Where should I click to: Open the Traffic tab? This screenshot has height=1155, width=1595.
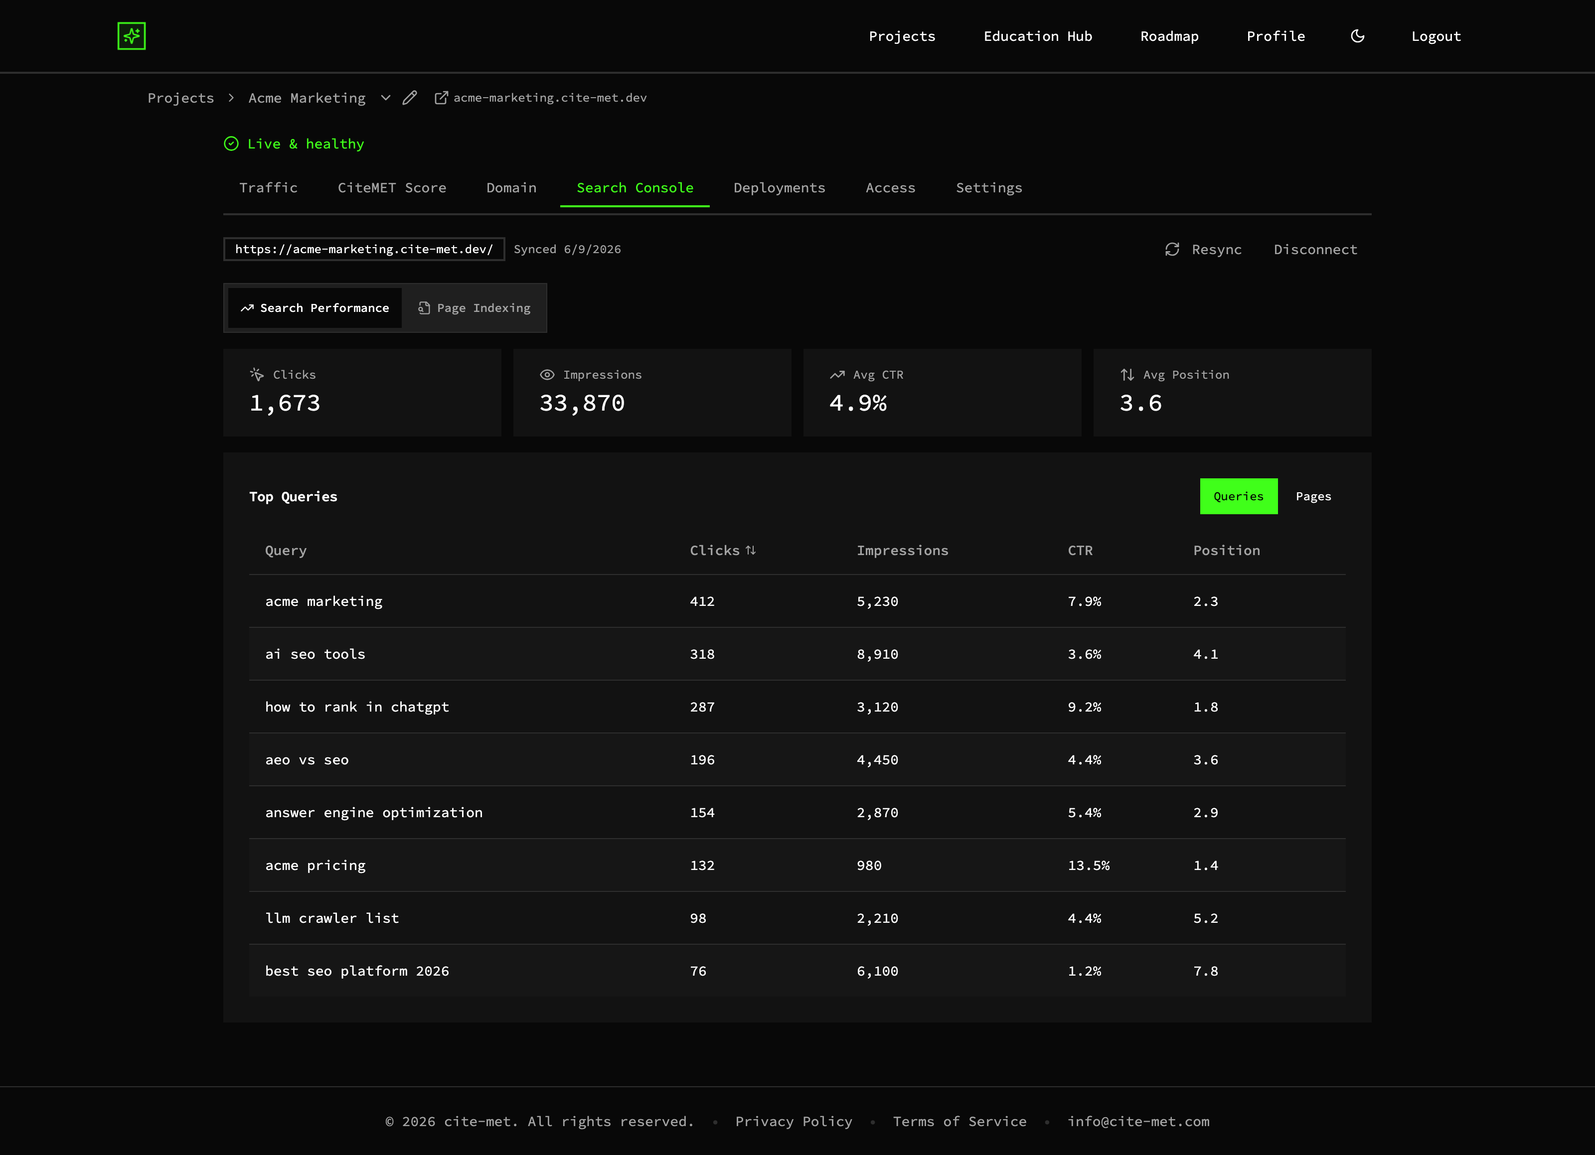click(x=269, y=188)
